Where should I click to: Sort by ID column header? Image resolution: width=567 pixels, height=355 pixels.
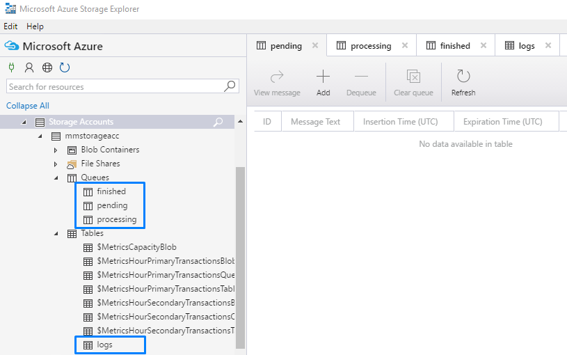pyautogui.click(x=267, y=122)
